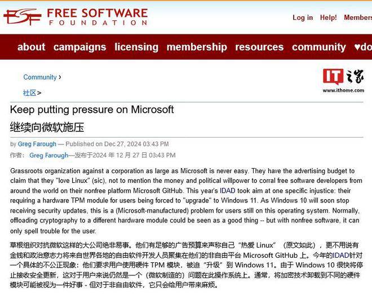The height and width of the screenshot is (299, 372).
Task: Open the Help! link
Action: [329, 17]
